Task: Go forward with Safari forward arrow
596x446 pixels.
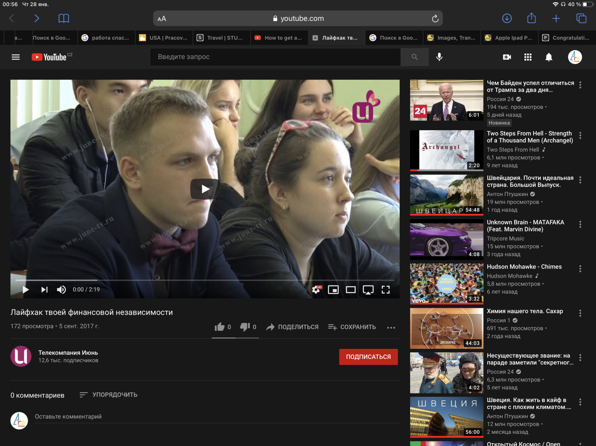Action: (37, 18)
